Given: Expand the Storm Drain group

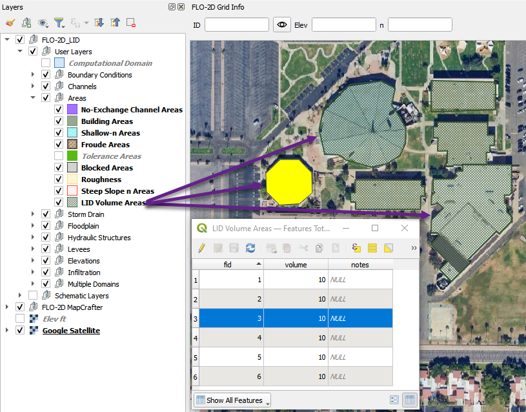Looking at the screenshot, I should tap(34, 214).
